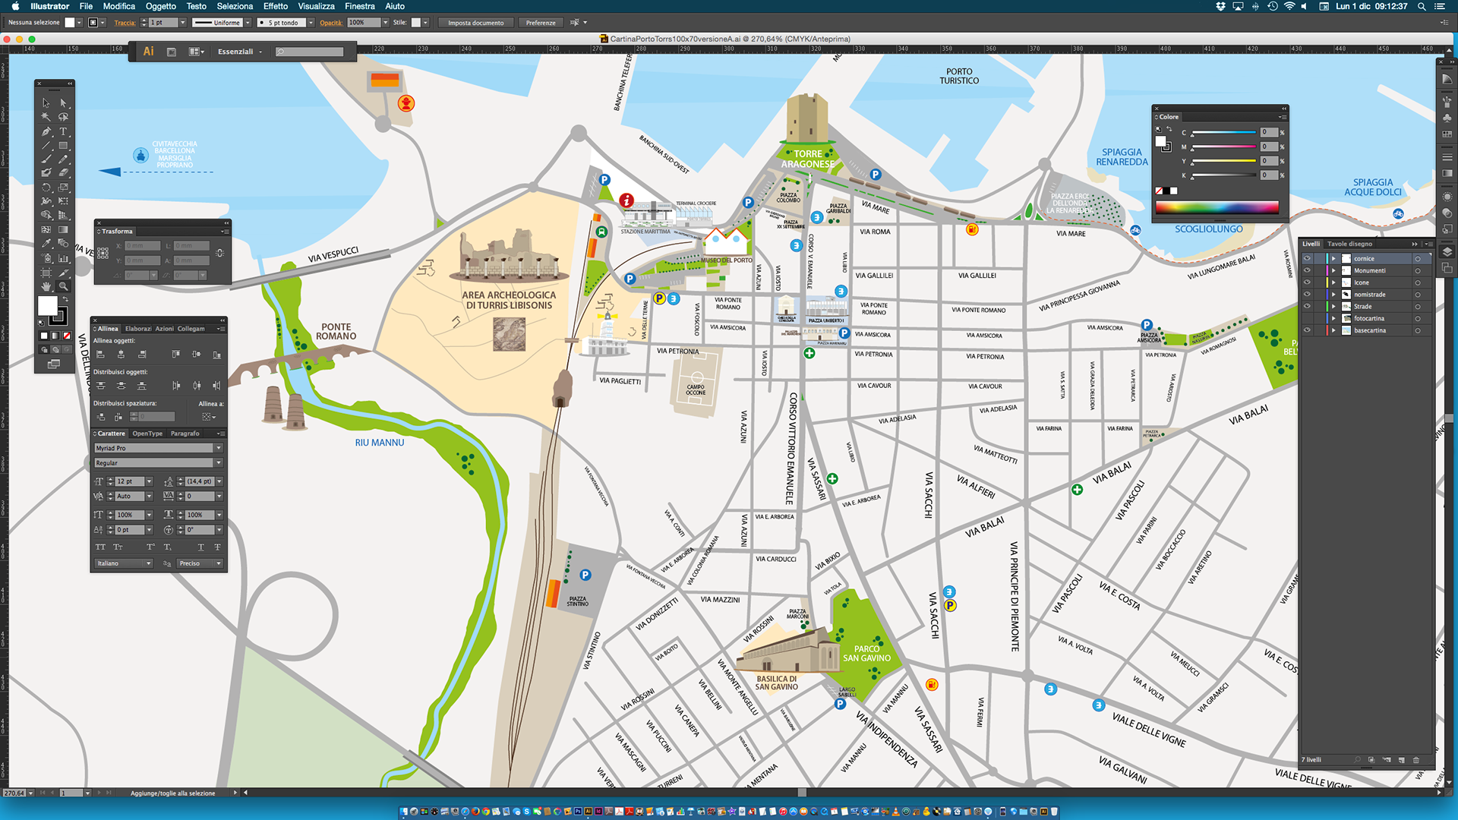Image resolution: width=1458 pixels, height=820 pixels.
Task: Click horizontal align left icon in Allinea
Action: pos(101,355)
